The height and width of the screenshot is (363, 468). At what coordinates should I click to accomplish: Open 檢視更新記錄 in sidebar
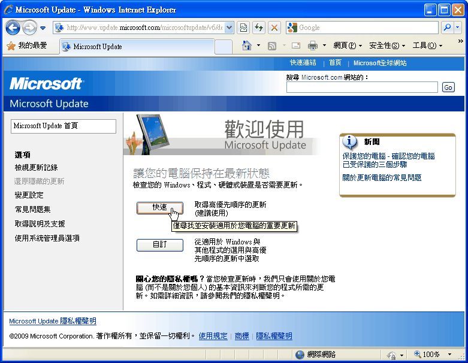[x=36, y=168]
